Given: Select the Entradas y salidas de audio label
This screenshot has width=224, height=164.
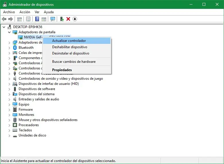Looking at the screenshot, I should tap(39, 99).
